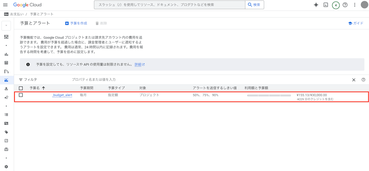Open the filter help question icon
Image resolution: width=369 pixels, height=171 pixels.
(x=363, y=80)
